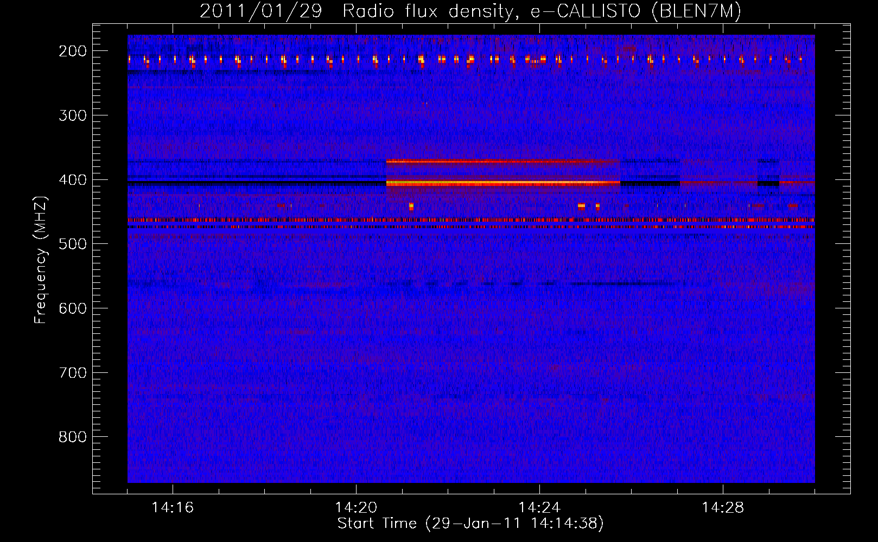Click the 14:28 time tick label

click(x=723, y=507)
